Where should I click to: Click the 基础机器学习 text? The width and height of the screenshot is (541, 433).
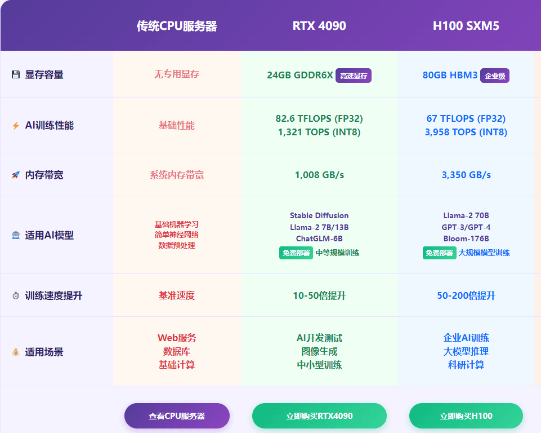coord(177,224)
